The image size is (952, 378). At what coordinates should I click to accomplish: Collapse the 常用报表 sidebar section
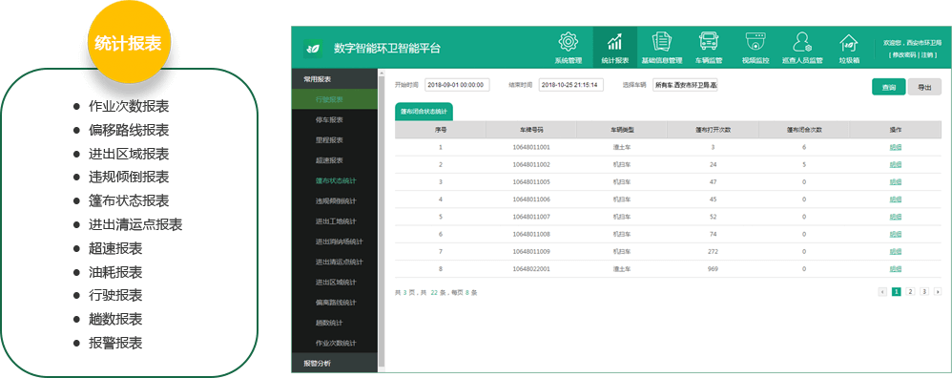(x=335, y=79)
